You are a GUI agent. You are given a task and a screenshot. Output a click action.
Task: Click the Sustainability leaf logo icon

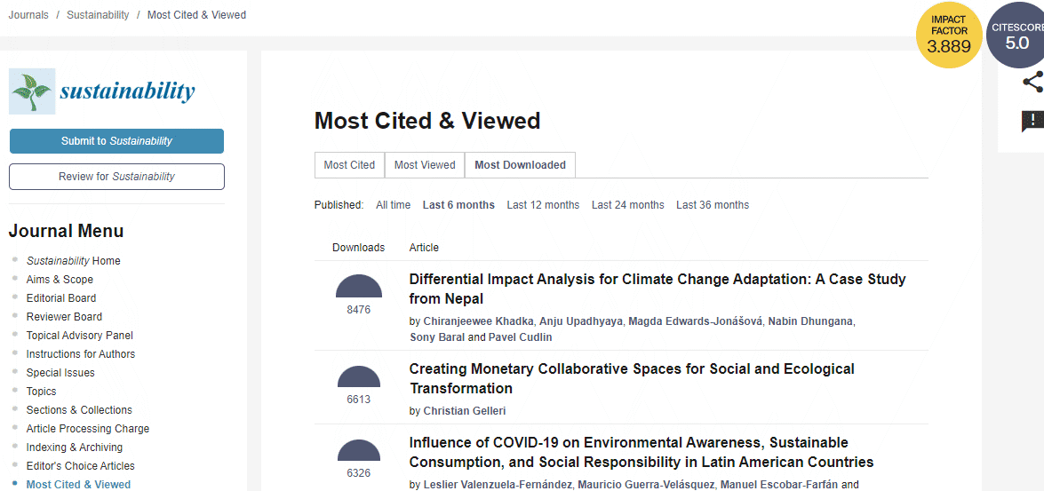[x=32, y=91]
